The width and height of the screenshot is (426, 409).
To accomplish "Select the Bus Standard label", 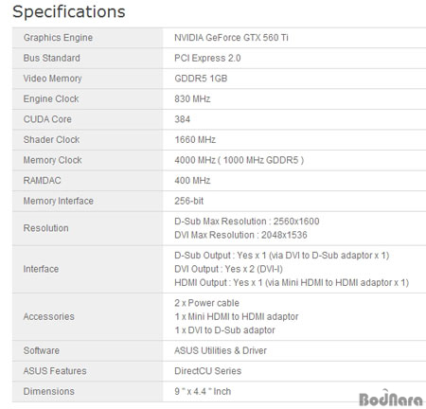I will click(52, 58).
